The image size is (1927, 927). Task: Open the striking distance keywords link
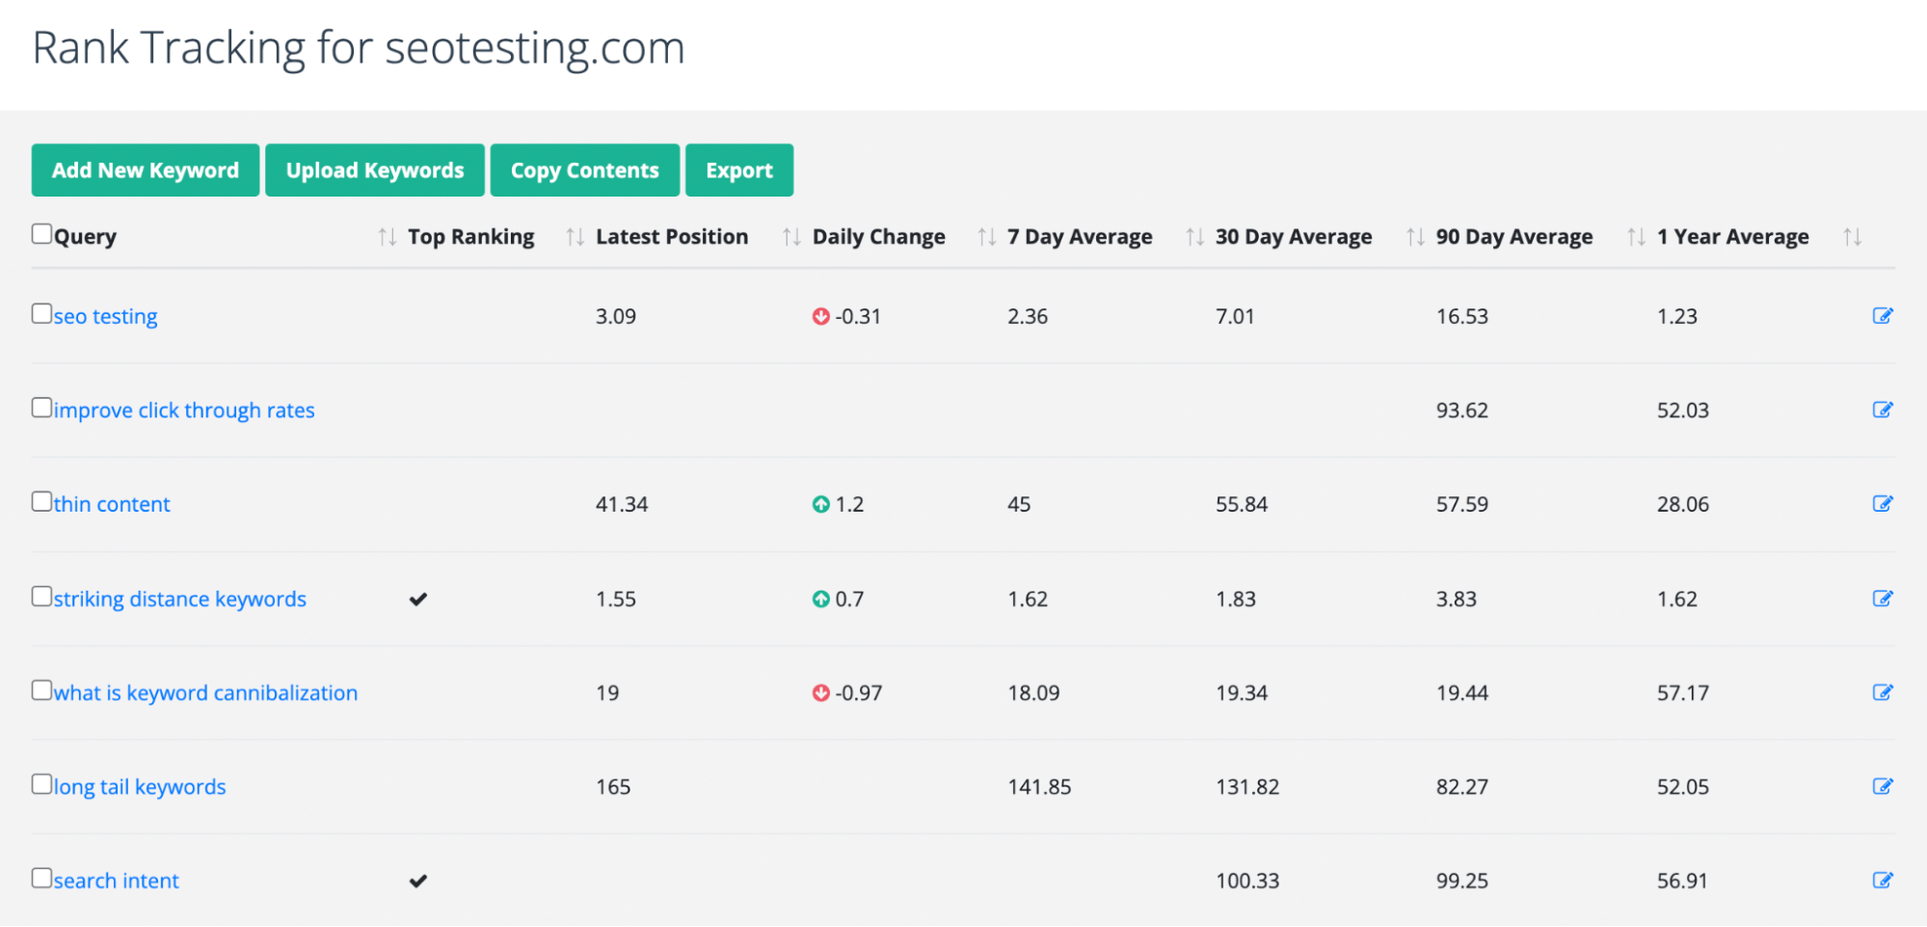click(180, 599)
